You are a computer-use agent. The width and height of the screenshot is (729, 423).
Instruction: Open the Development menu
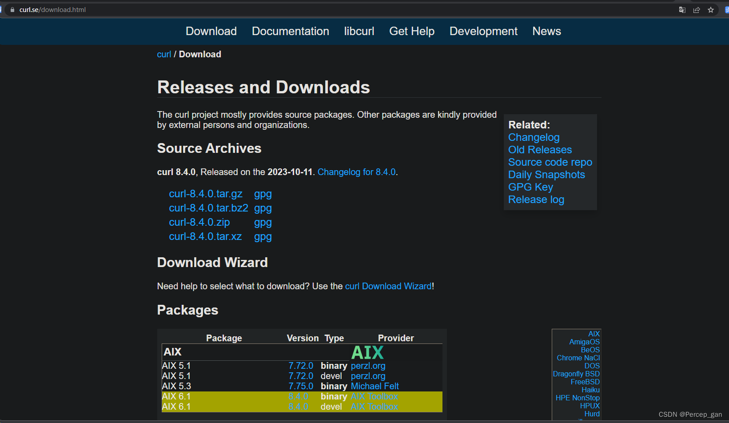tap(483, 31)
